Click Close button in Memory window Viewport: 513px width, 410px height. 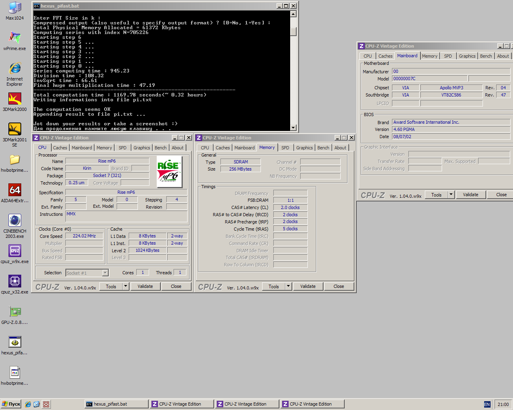click(x=339, y=286)
